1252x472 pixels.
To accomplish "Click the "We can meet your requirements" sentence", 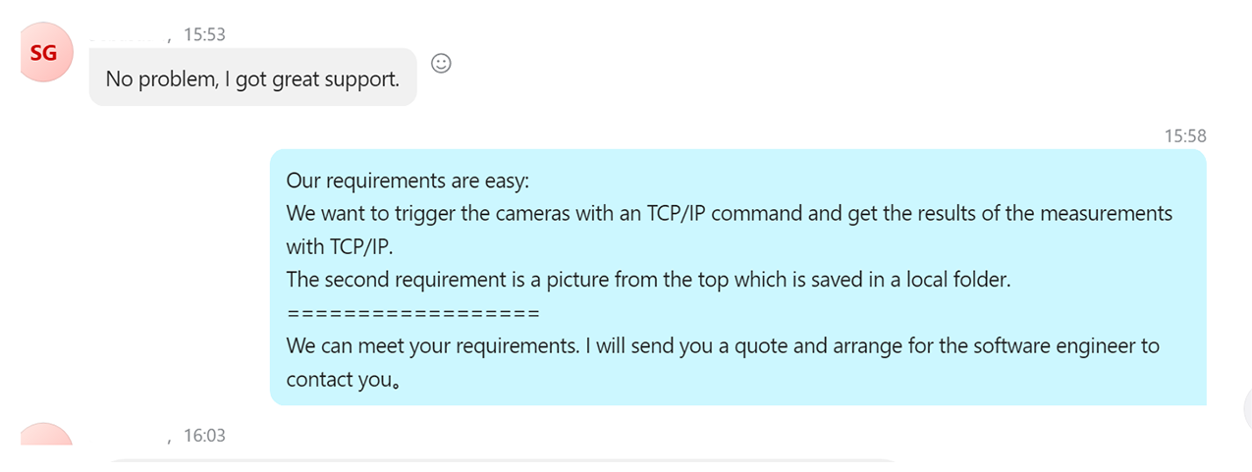I will click(722, 345).
